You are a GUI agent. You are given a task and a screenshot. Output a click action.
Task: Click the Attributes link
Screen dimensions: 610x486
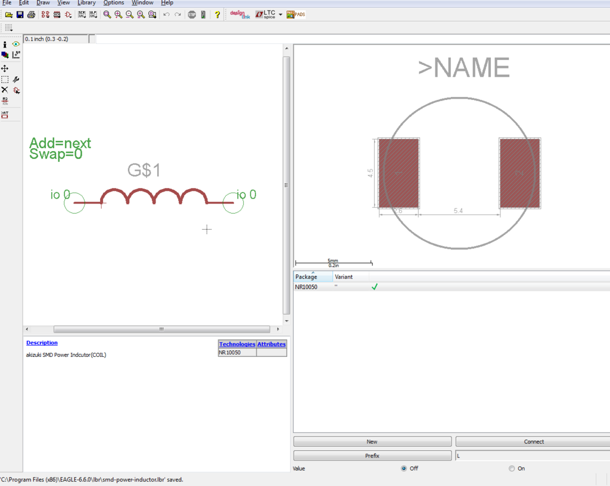[x=272, y=344]
